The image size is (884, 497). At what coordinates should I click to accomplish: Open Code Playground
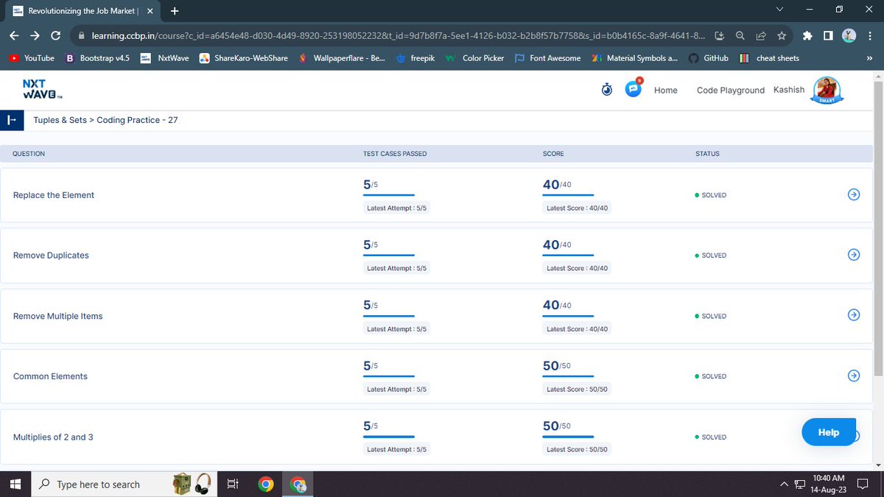tap(731, 90)
